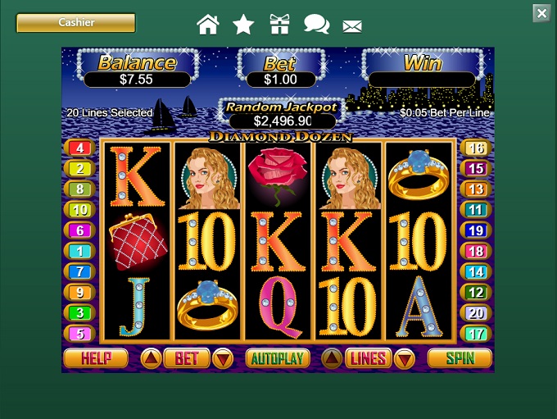Open the Home icon in top bar
Image resolution: width=557 pixels, height=419 pixels.
point(208,25)
